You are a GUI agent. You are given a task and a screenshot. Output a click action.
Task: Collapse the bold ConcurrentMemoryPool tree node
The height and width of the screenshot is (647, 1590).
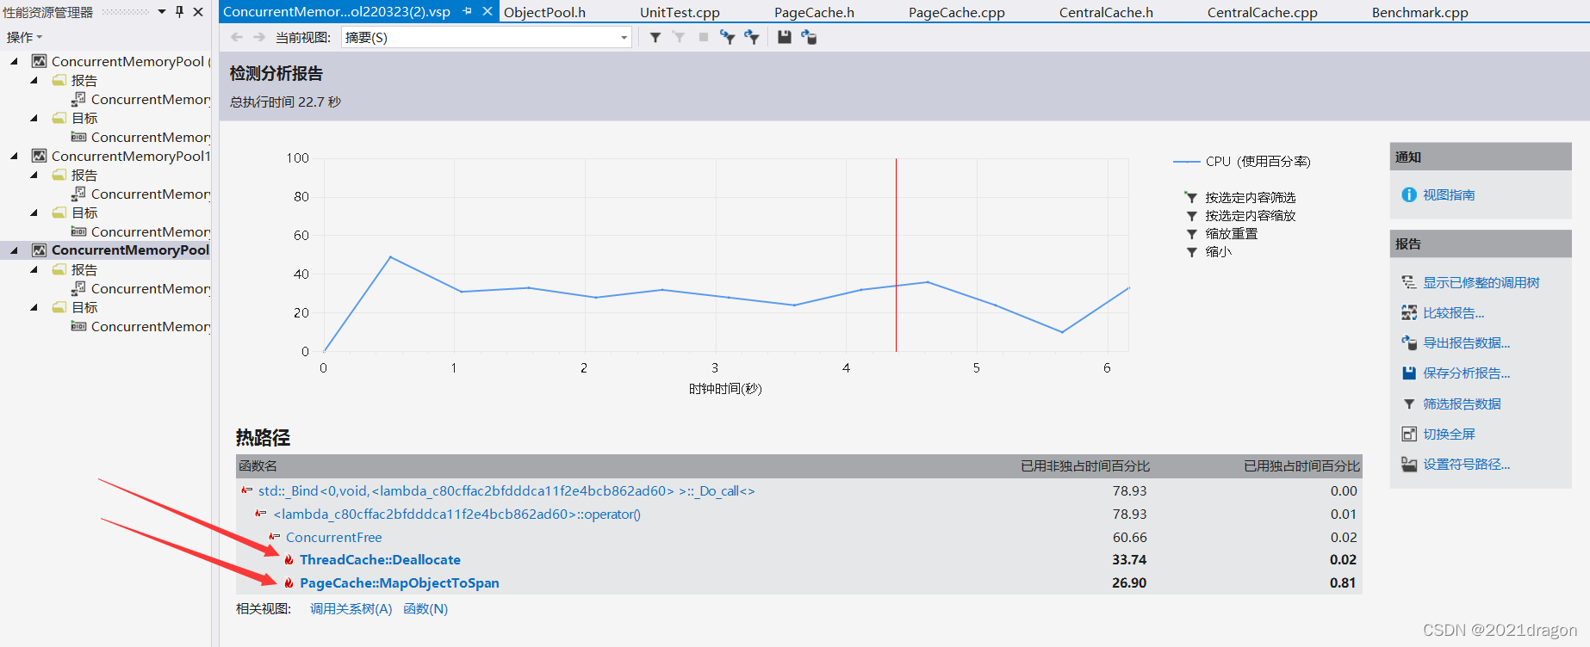14,250
